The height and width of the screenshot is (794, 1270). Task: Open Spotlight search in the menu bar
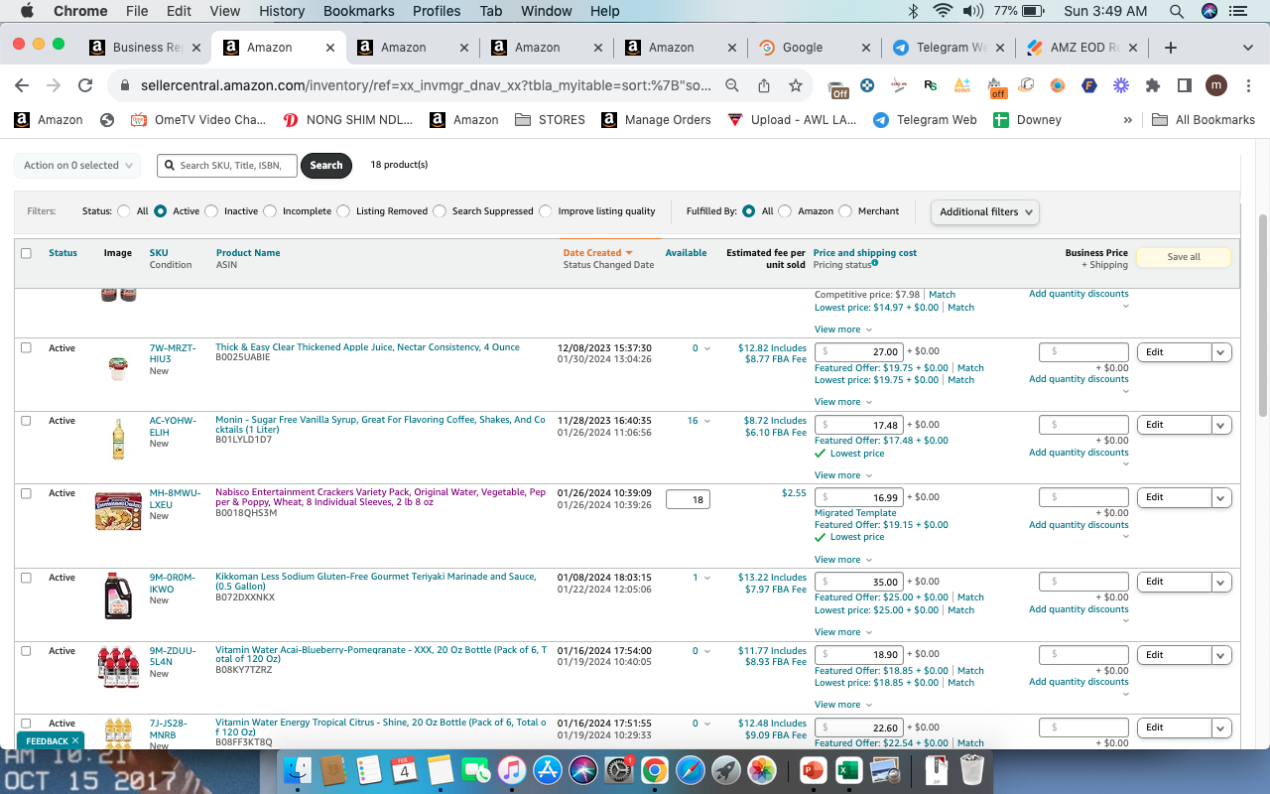pyautogui.click(x=1177, y=11)
